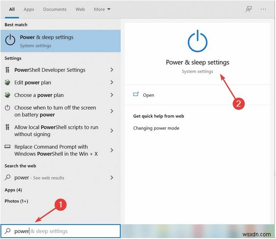Click Power & sleep settings preview title
The width and height of the screenshot is (276, 239).
[x=198, y=62]
